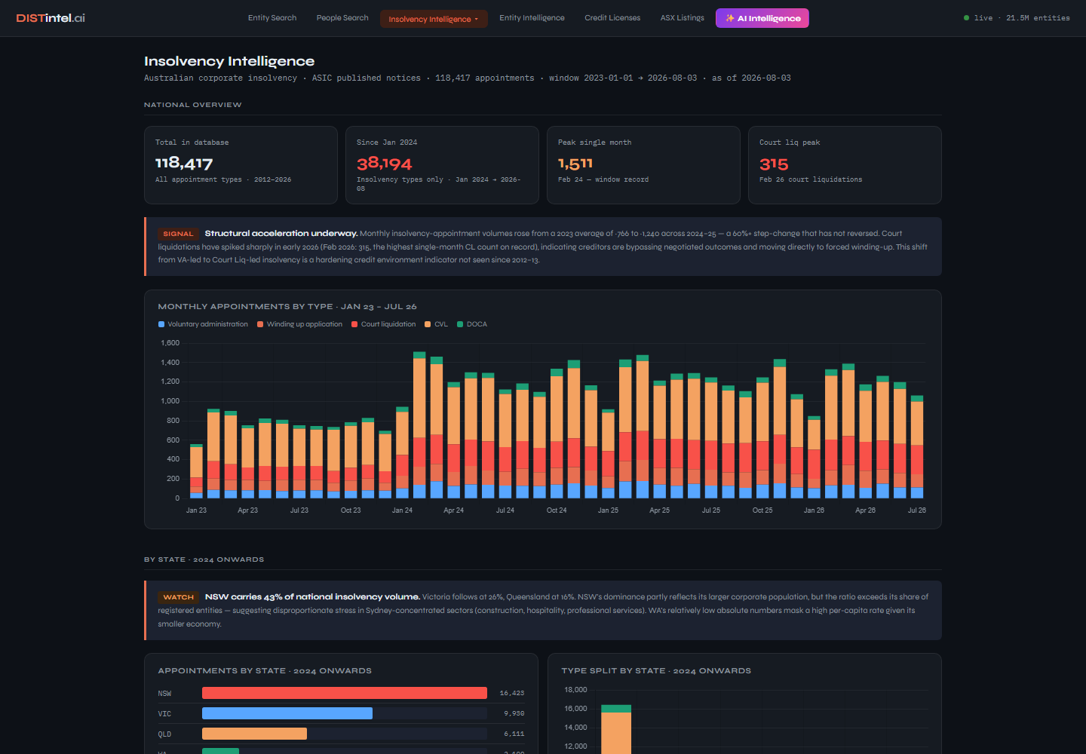Click the "1,600" y-axis label of monthly chart
The width and height of the screenshot is (1086, 754).
tap(170, 343)
